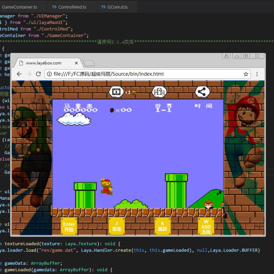Click the page info icon in address bar
Image resolution: width=274 pixels, height=274 pixels.
click(49, 74)
